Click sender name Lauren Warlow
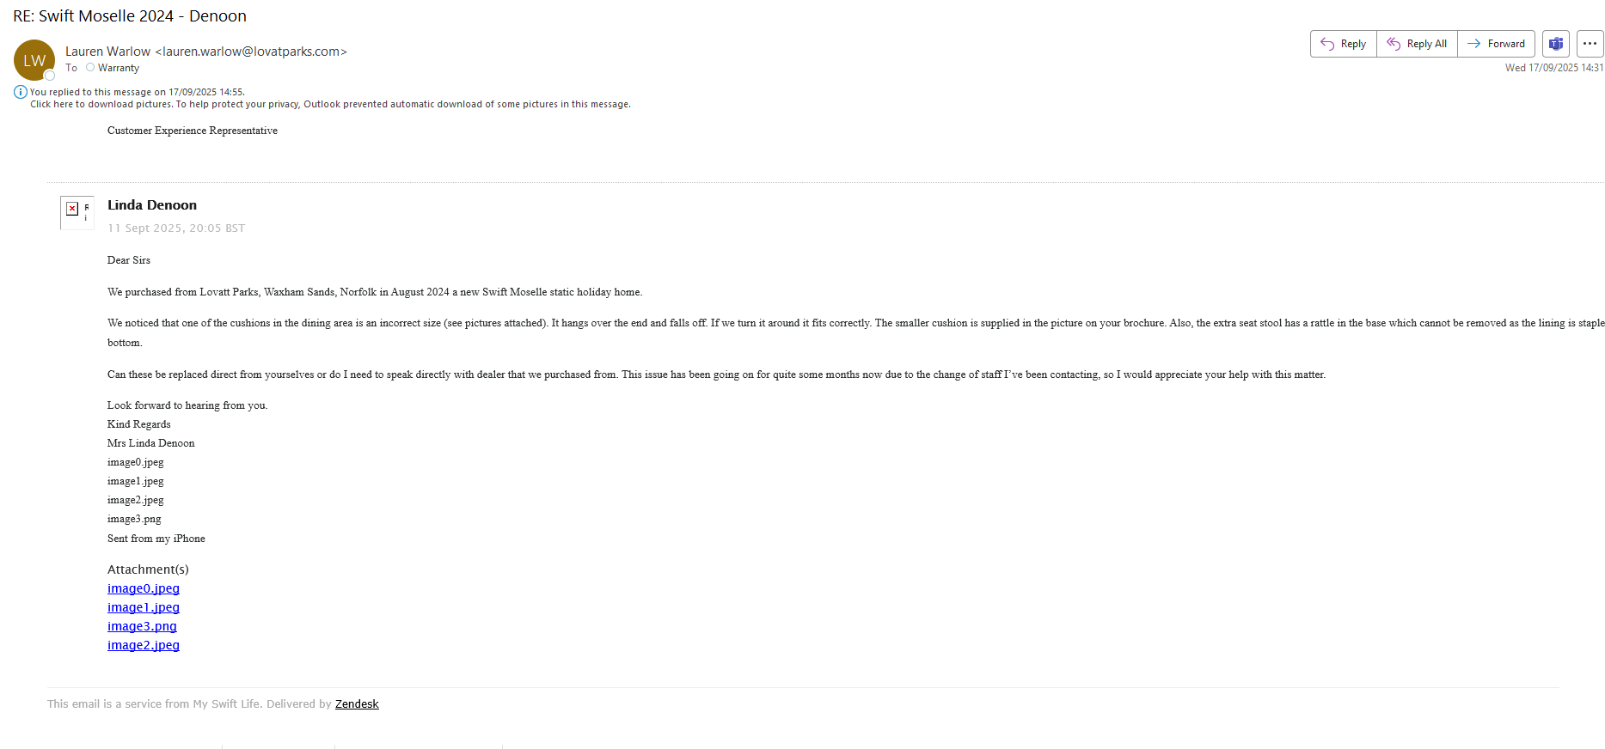This screenshot has height=749, width=1605. (x=107, y=52)
